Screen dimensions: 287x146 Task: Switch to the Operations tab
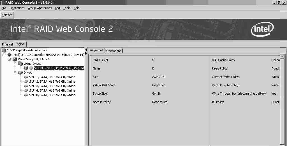click(x=114, y=51)
